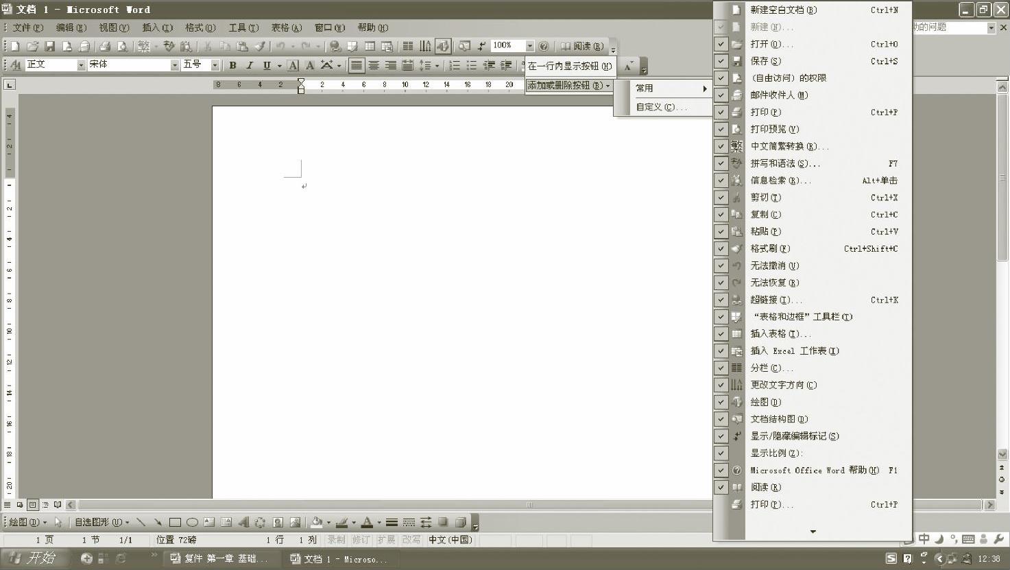Click the Open folder icon in Standard toolbar
The height and width of the screenshot is (570, 1010).
point(32,46)
